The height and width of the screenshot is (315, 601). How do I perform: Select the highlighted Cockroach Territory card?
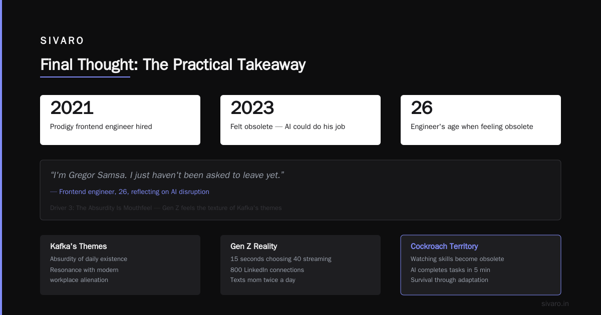(481, 265)
